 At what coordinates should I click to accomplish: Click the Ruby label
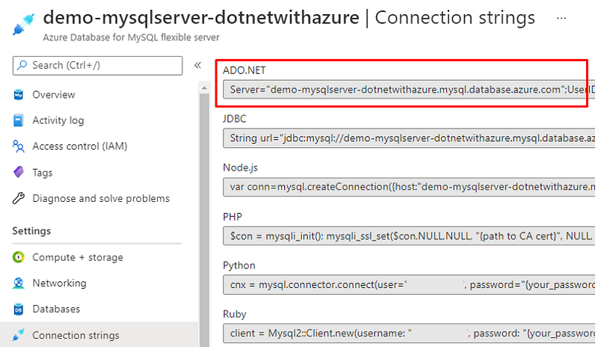(235, 314)
